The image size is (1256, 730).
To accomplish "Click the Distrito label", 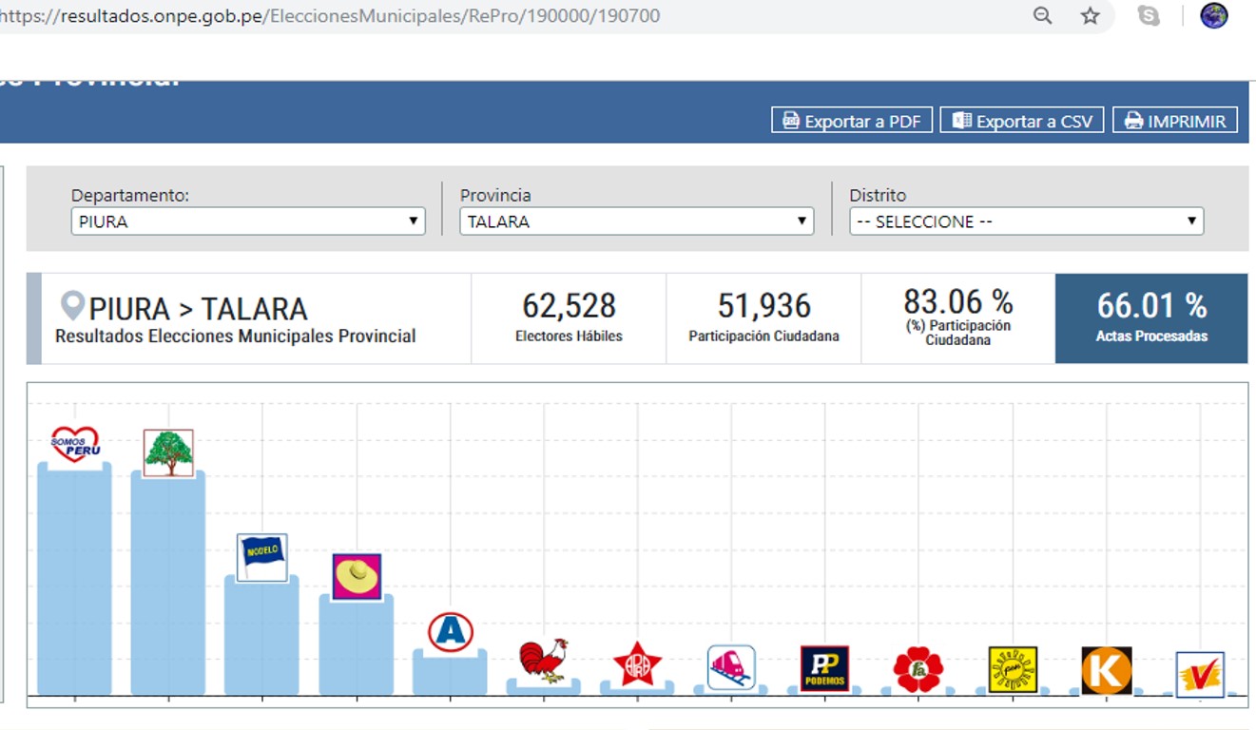I will (x=878, y=195).
